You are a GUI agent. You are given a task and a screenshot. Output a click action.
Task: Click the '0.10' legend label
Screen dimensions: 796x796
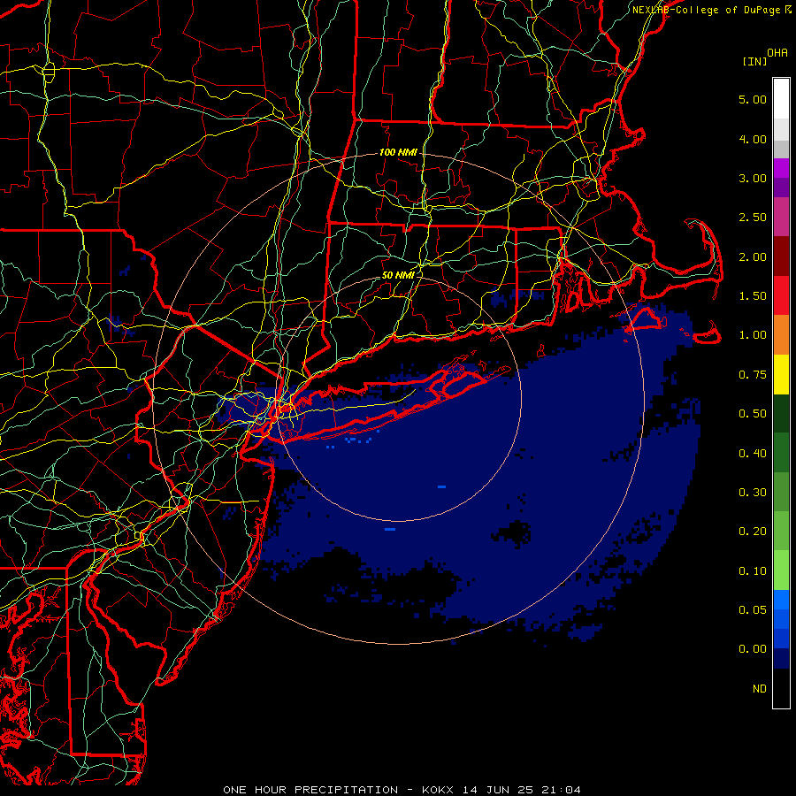(x=753, y=571)
